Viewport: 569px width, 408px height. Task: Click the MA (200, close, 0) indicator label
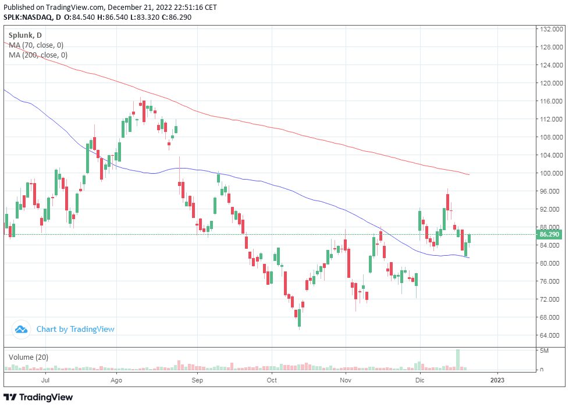pyautogui.click(x=38, y=55)
